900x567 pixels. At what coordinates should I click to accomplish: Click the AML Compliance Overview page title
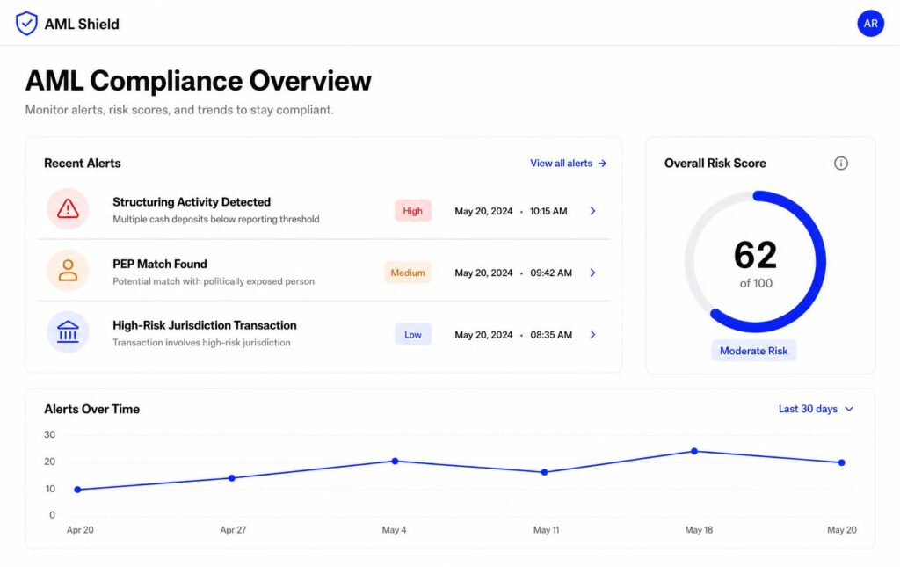pos(198,80)
